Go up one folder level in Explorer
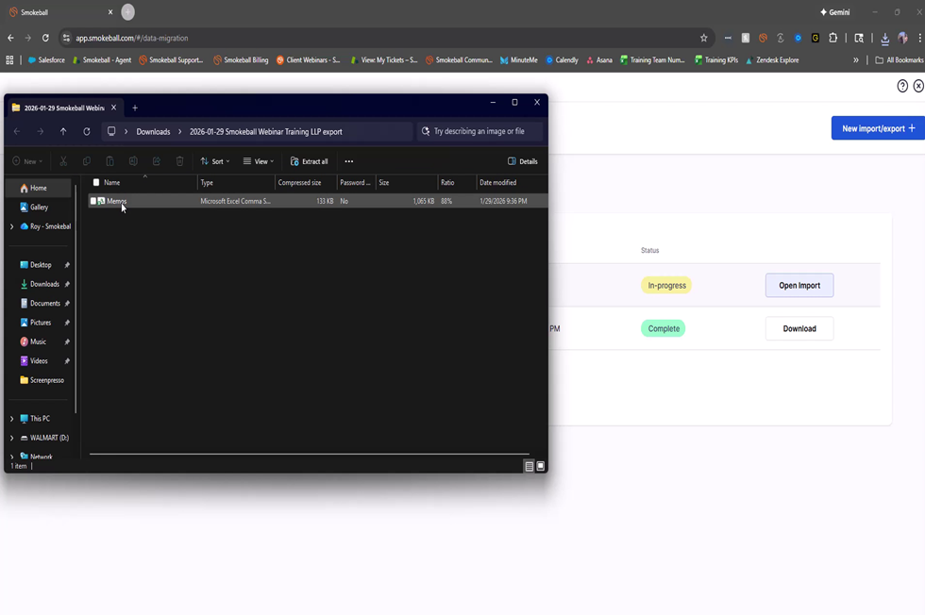This screenshot has height=615, width=925. coord(63,132)
